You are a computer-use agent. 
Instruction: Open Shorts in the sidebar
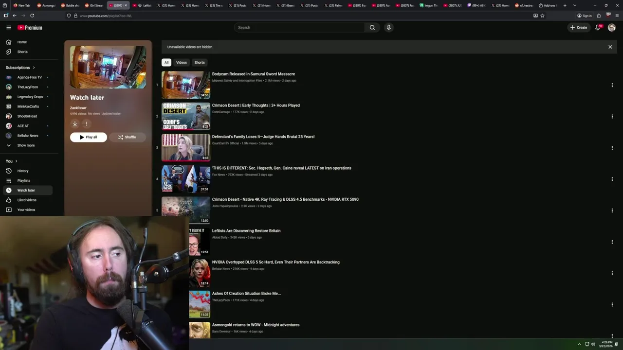(27, 52)
